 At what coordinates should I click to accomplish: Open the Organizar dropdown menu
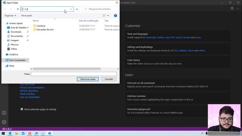pos(10,15)
